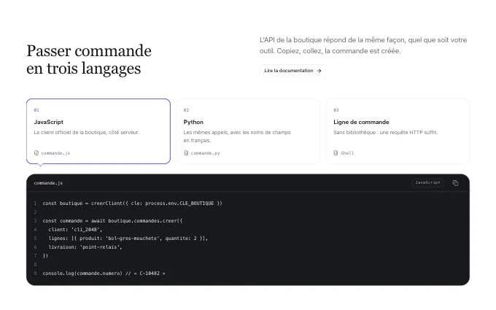Click the file icon next to commande.js
Screen dimensions: 496x310
(36, 152)
